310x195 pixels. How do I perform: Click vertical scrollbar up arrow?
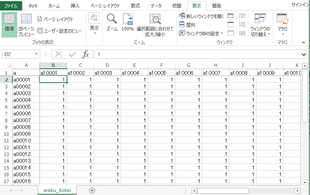point(305,66)
